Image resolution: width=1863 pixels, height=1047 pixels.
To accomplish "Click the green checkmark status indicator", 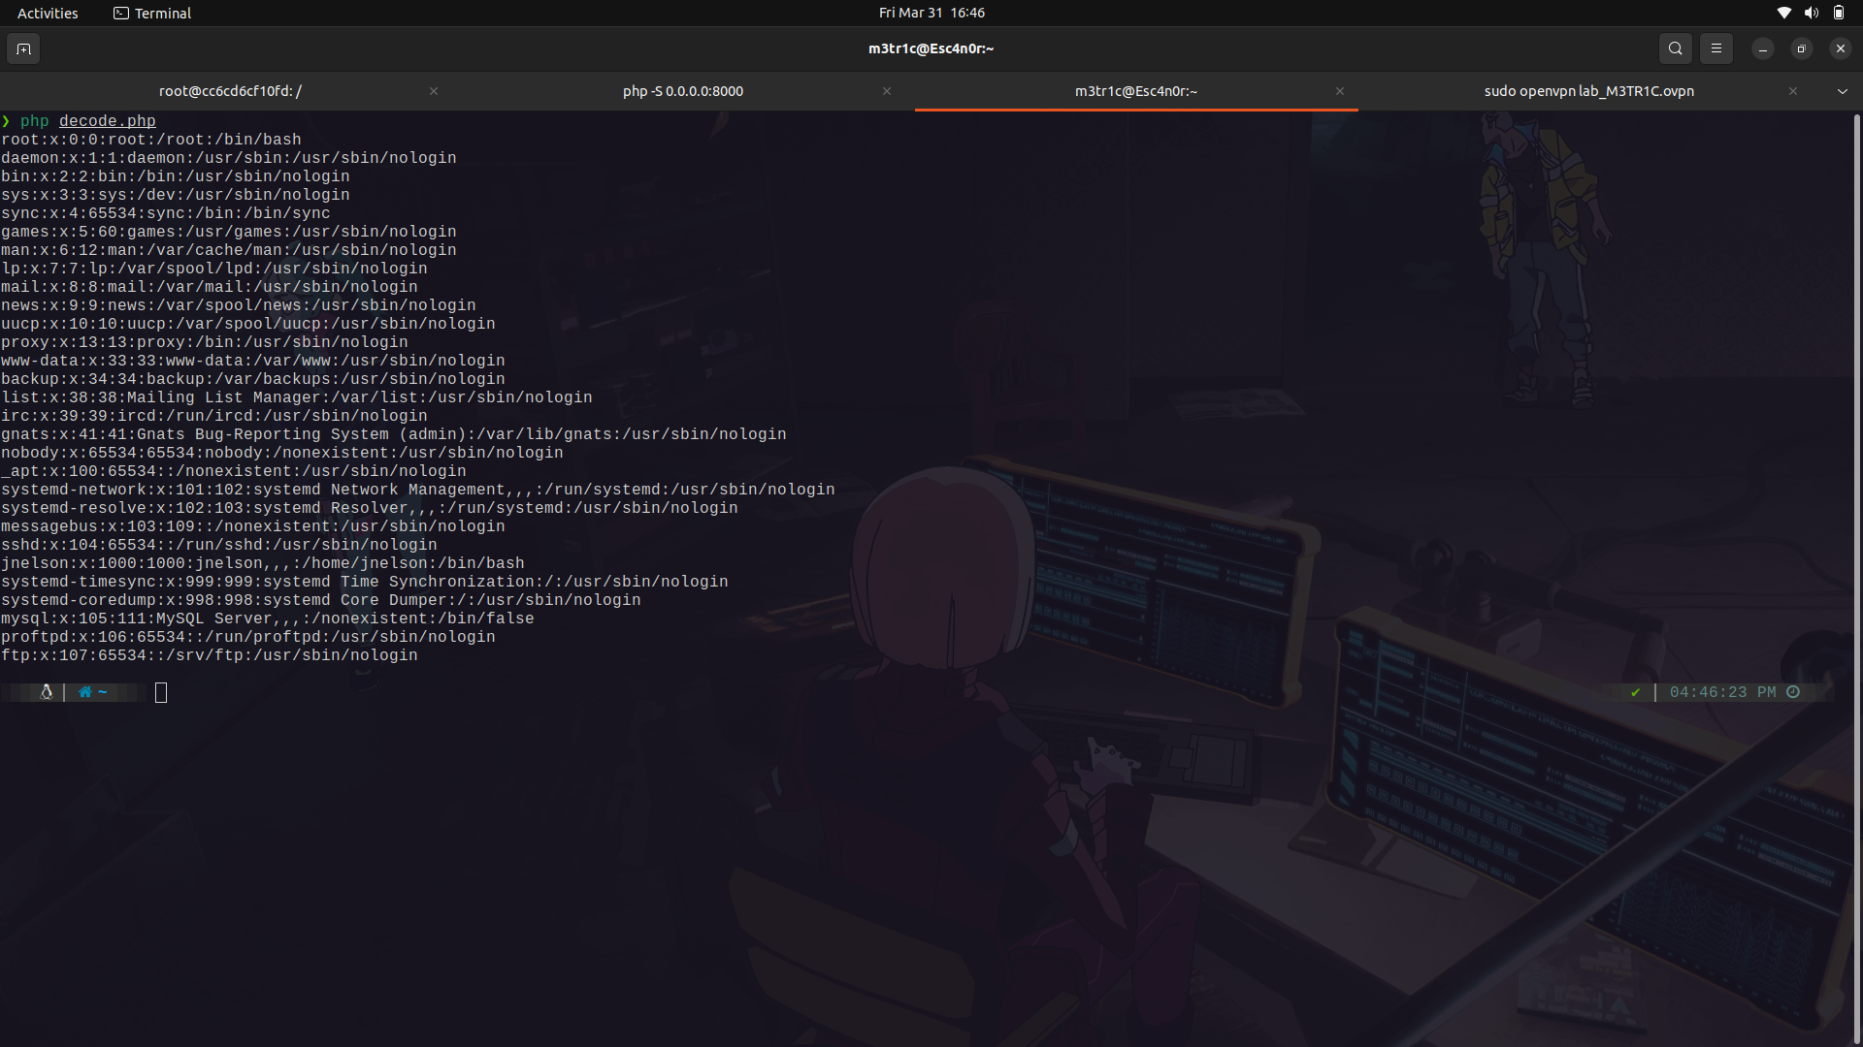I will coord(1636,692).
